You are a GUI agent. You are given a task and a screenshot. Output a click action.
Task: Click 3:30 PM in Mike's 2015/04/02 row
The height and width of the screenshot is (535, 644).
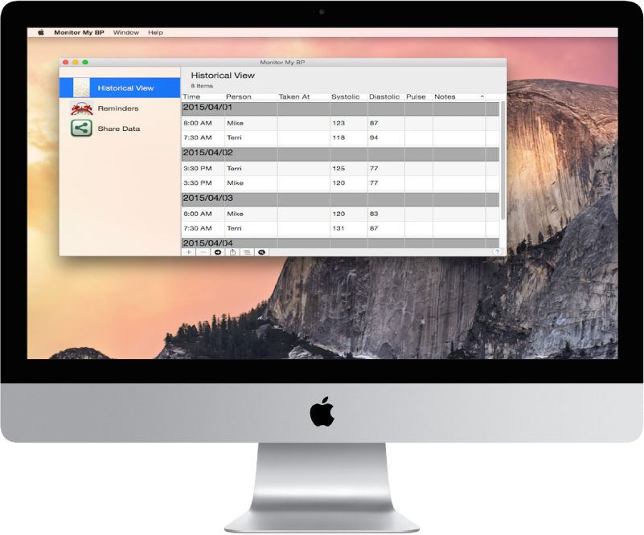coord(198,183)
